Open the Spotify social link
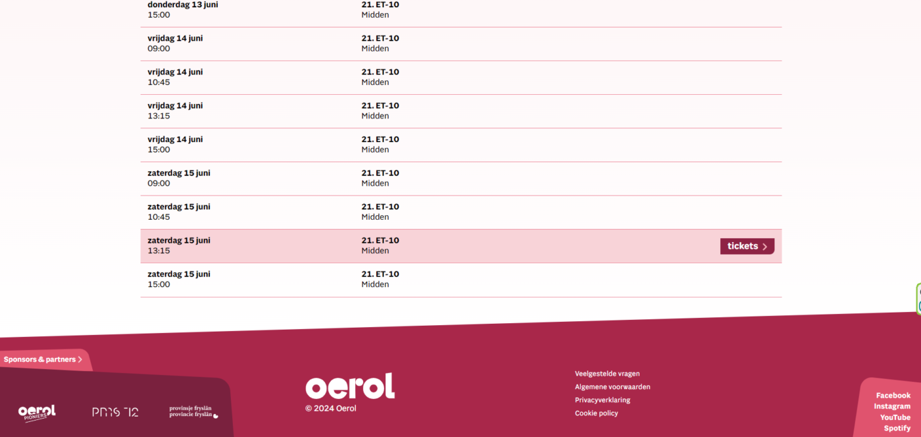Image resolution: width=921 pixels, height=437 pixels. tap(897, 428)
